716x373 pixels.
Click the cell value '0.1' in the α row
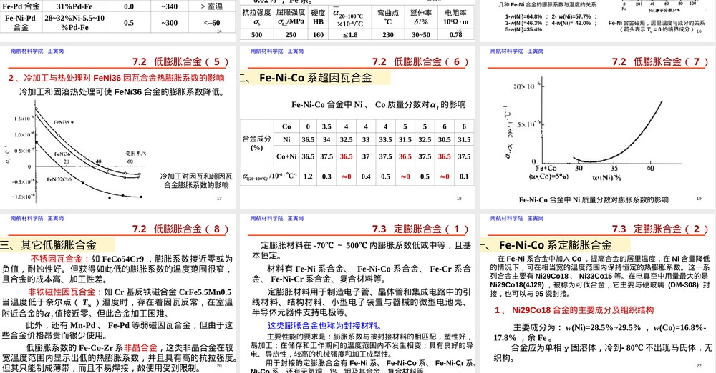[464, 176]
